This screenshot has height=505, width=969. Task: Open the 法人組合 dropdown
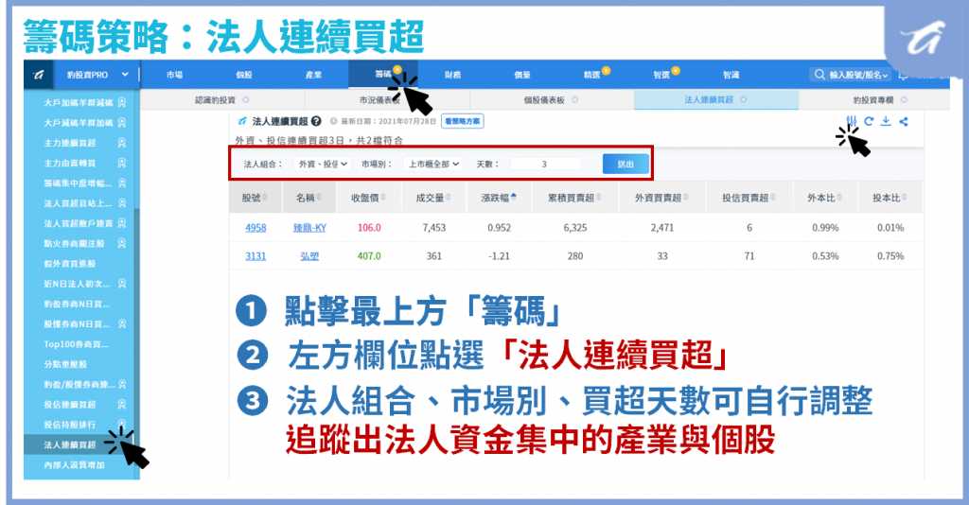(x=322, y=165)
